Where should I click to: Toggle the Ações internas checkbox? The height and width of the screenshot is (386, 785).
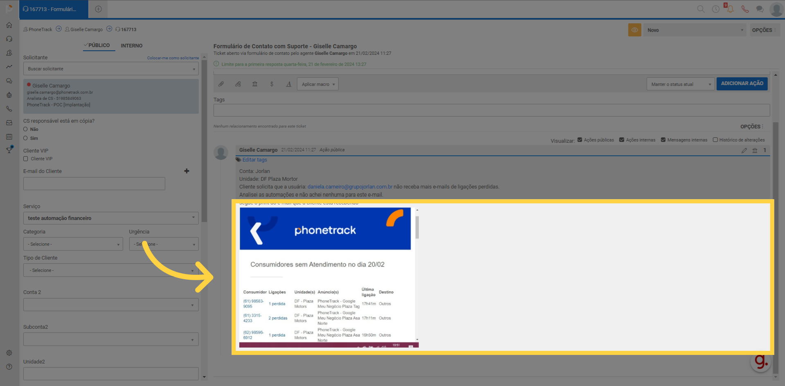point(622,140)
